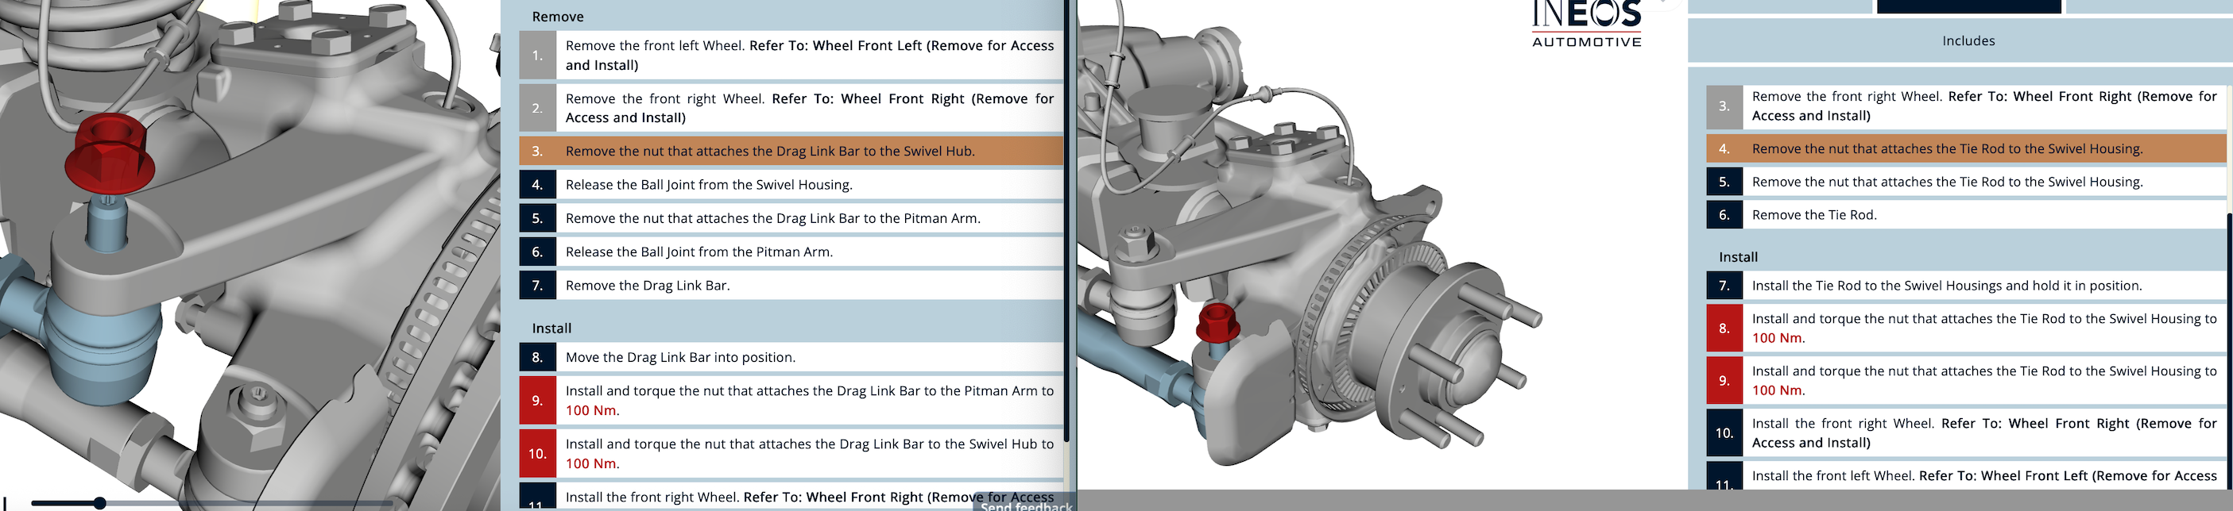Collapse the Includes section header
This screenshot has width=2233, height=511.
click(1968, 40)
